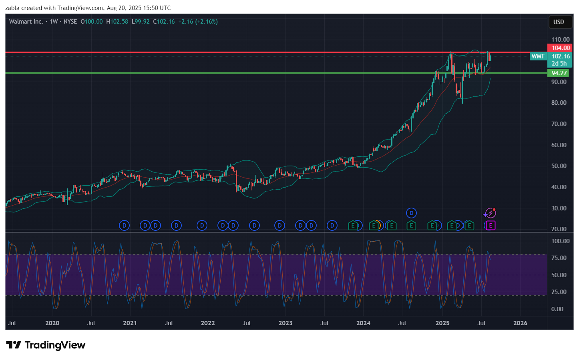Click the 2020 label on the time axis
This screenshot has width=579, height=360.
coord(52,323)
